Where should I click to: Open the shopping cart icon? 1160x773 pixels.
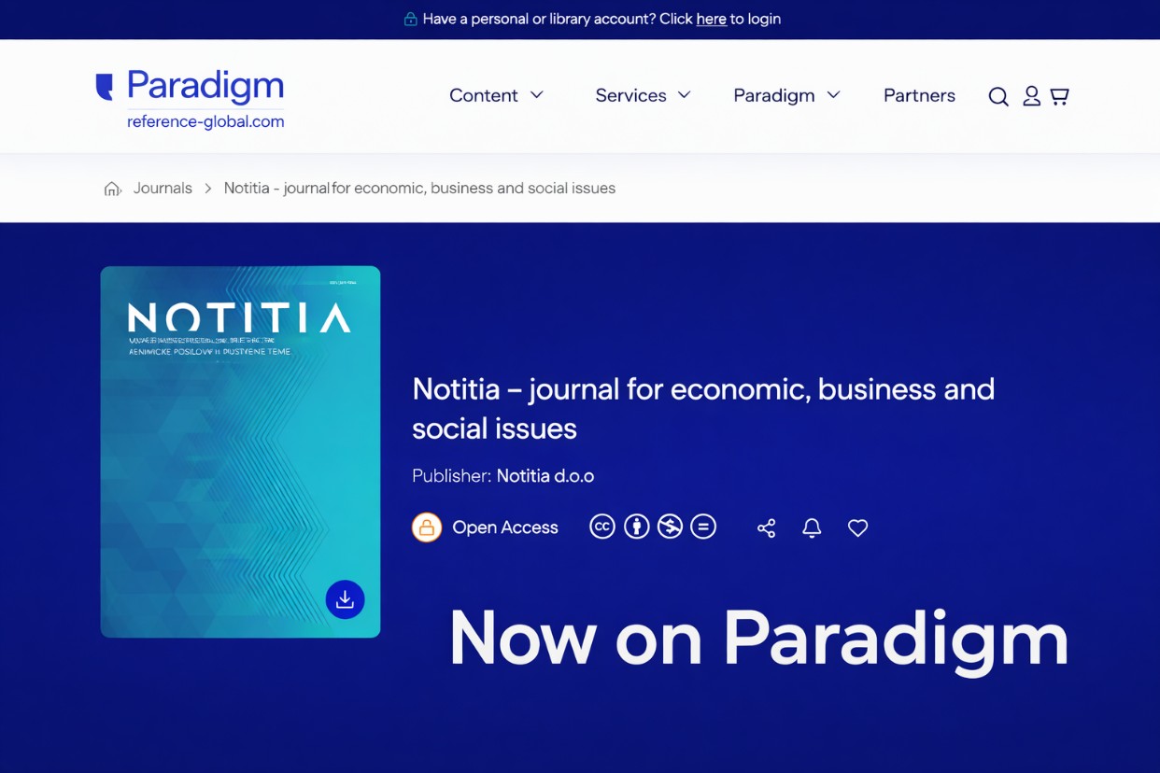(1059, 96)
